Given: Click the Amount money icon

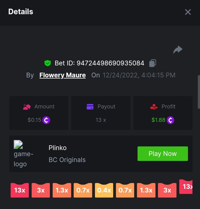Looking at the screenshot, I should pyautogui.click(x=27, y=107).
